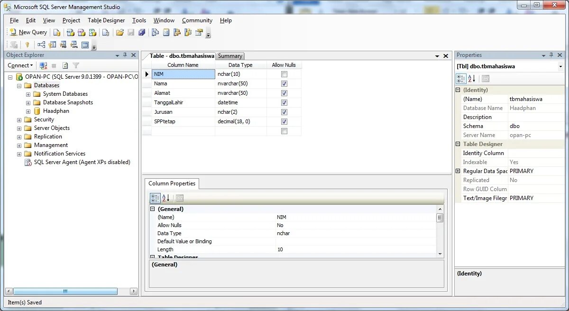Open the Table Designer menu
Screen dimensions: 569x311
(106, 20)
